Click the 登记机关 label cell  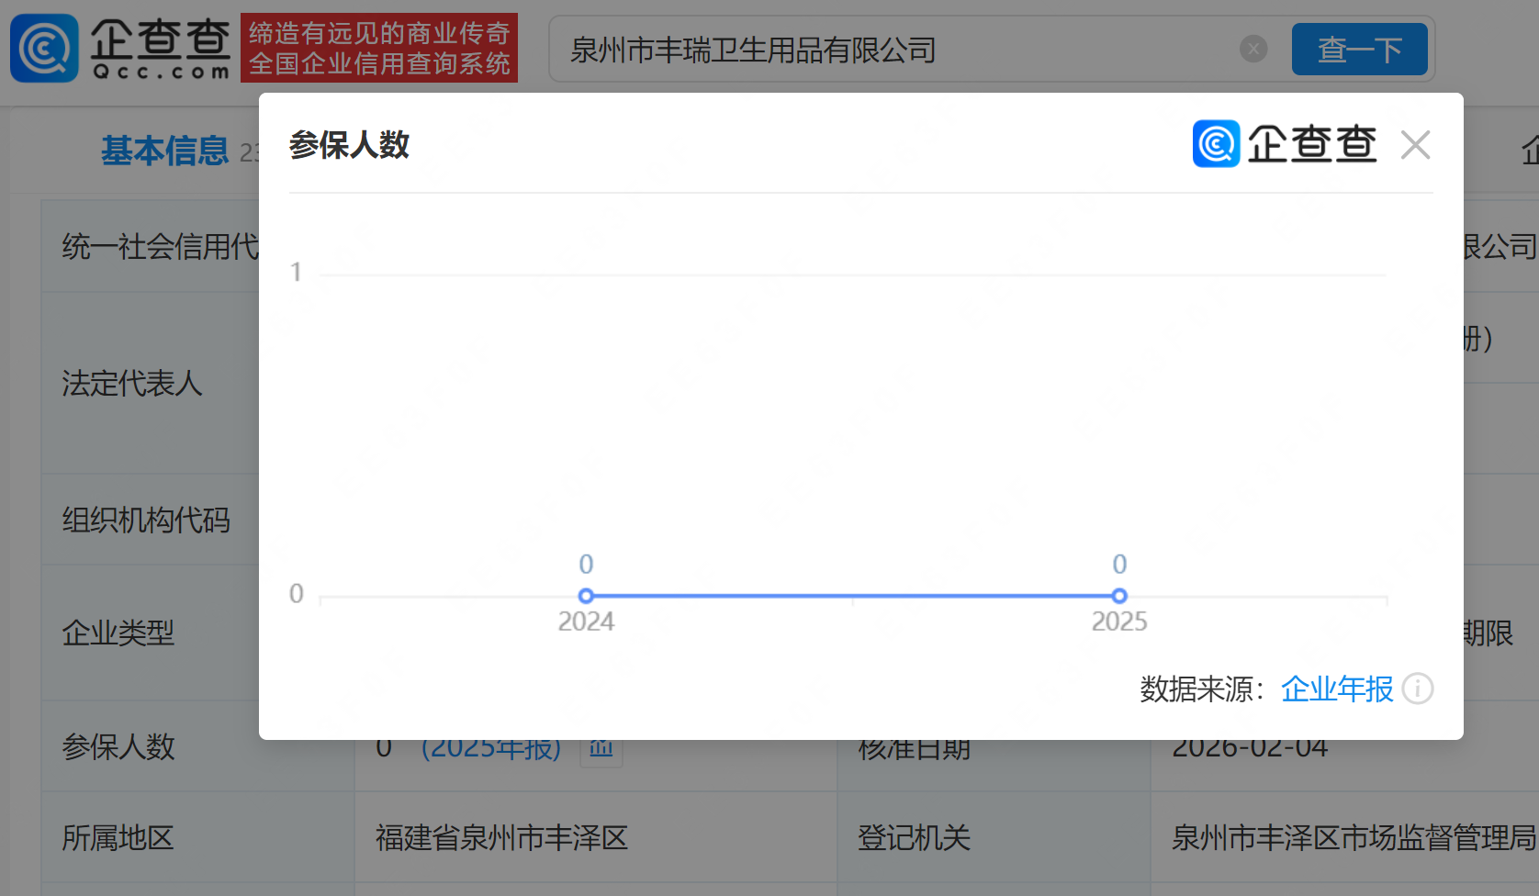[914, 837]
